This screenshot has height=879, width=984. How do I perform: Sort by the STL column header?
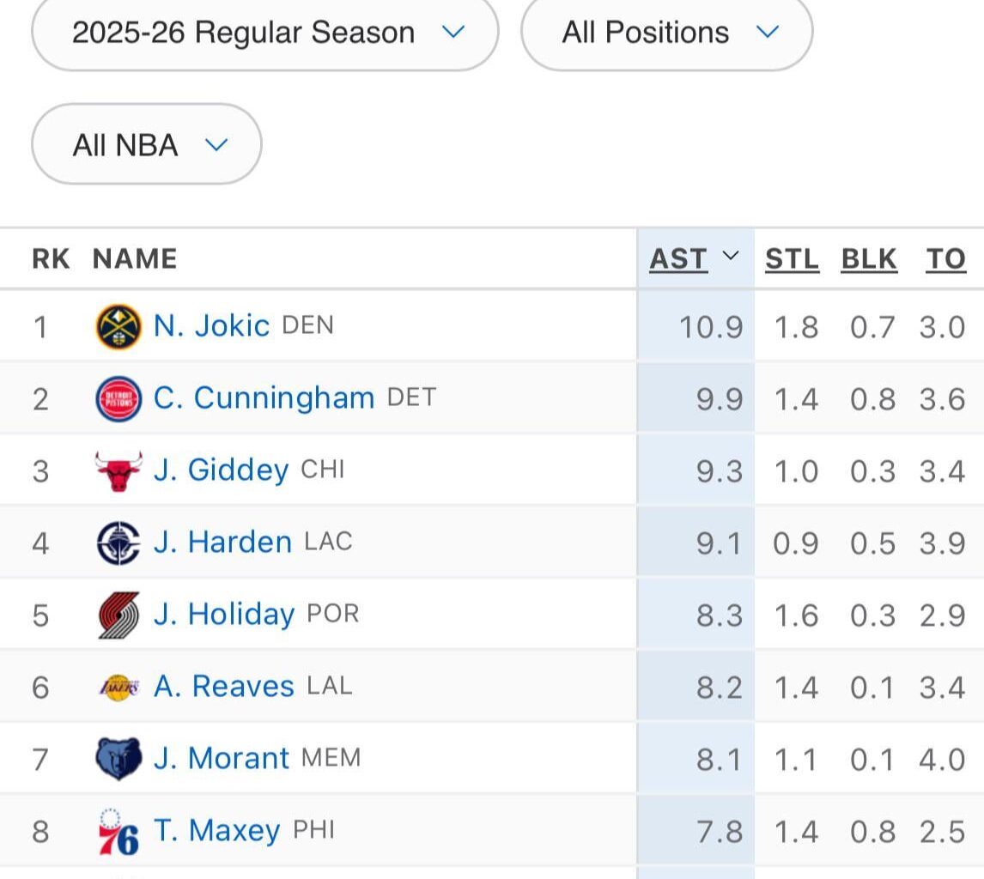pos(791,258)
